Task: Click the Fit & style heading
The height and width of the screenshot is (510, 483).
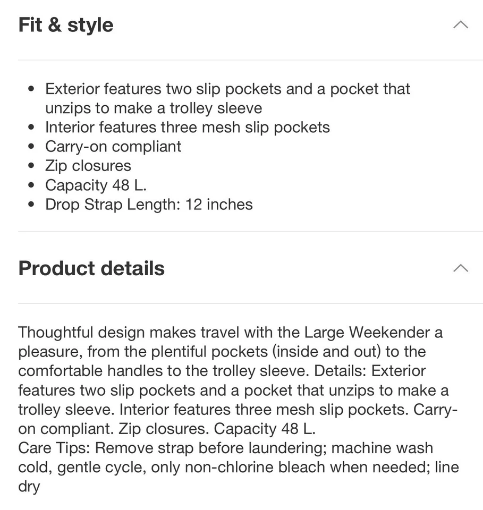Action: (x=66, y=25)
